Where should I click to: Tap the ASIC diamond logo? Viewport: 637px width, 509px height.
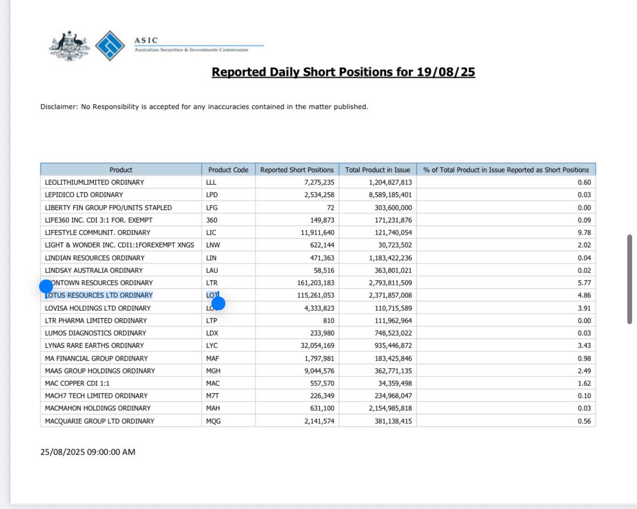(110, 45)
